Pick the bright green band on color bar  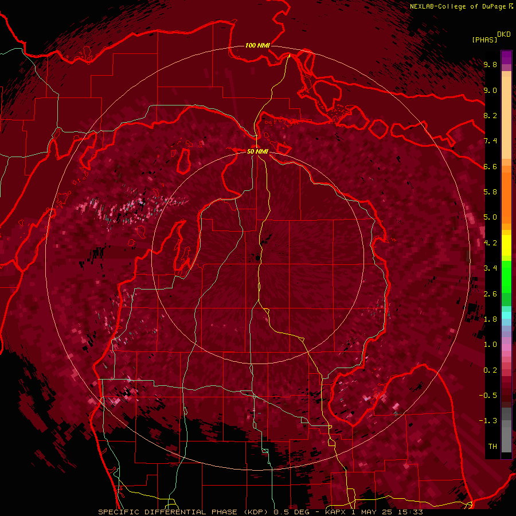pyautogui.click(x=506, y=276)
